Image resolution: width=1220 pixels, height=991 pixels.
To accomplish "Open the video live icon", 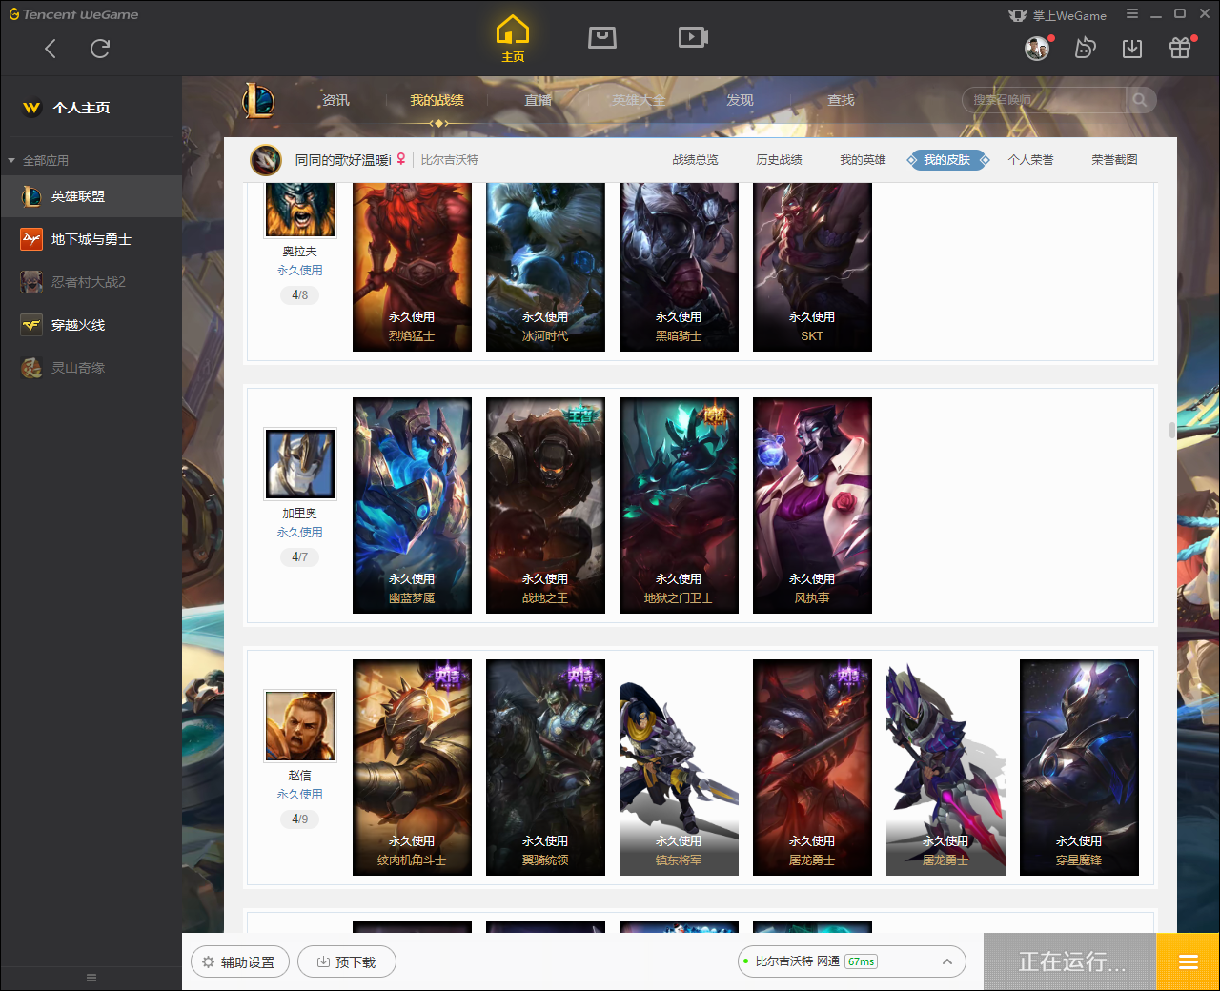I will coord(693,37).
